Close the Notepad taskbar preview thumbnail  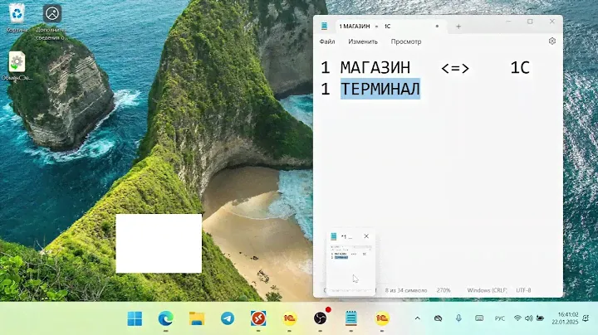(366, 236)
